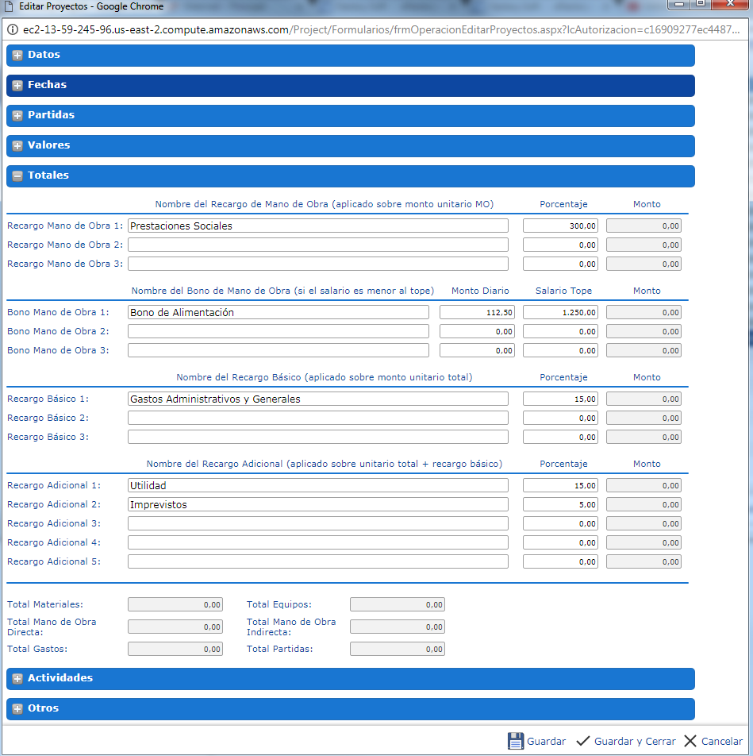This screenshot has height=756, width=753.
Task: Click the 1.250,00 Salario Tope field
Action: (x=560, y=312)
